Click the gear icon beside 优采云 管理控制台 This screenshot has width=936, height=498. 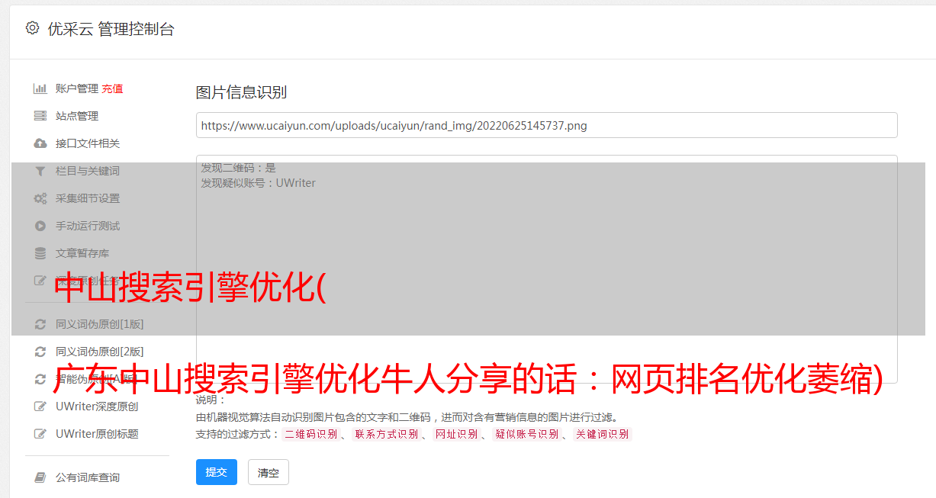[32, 28]
